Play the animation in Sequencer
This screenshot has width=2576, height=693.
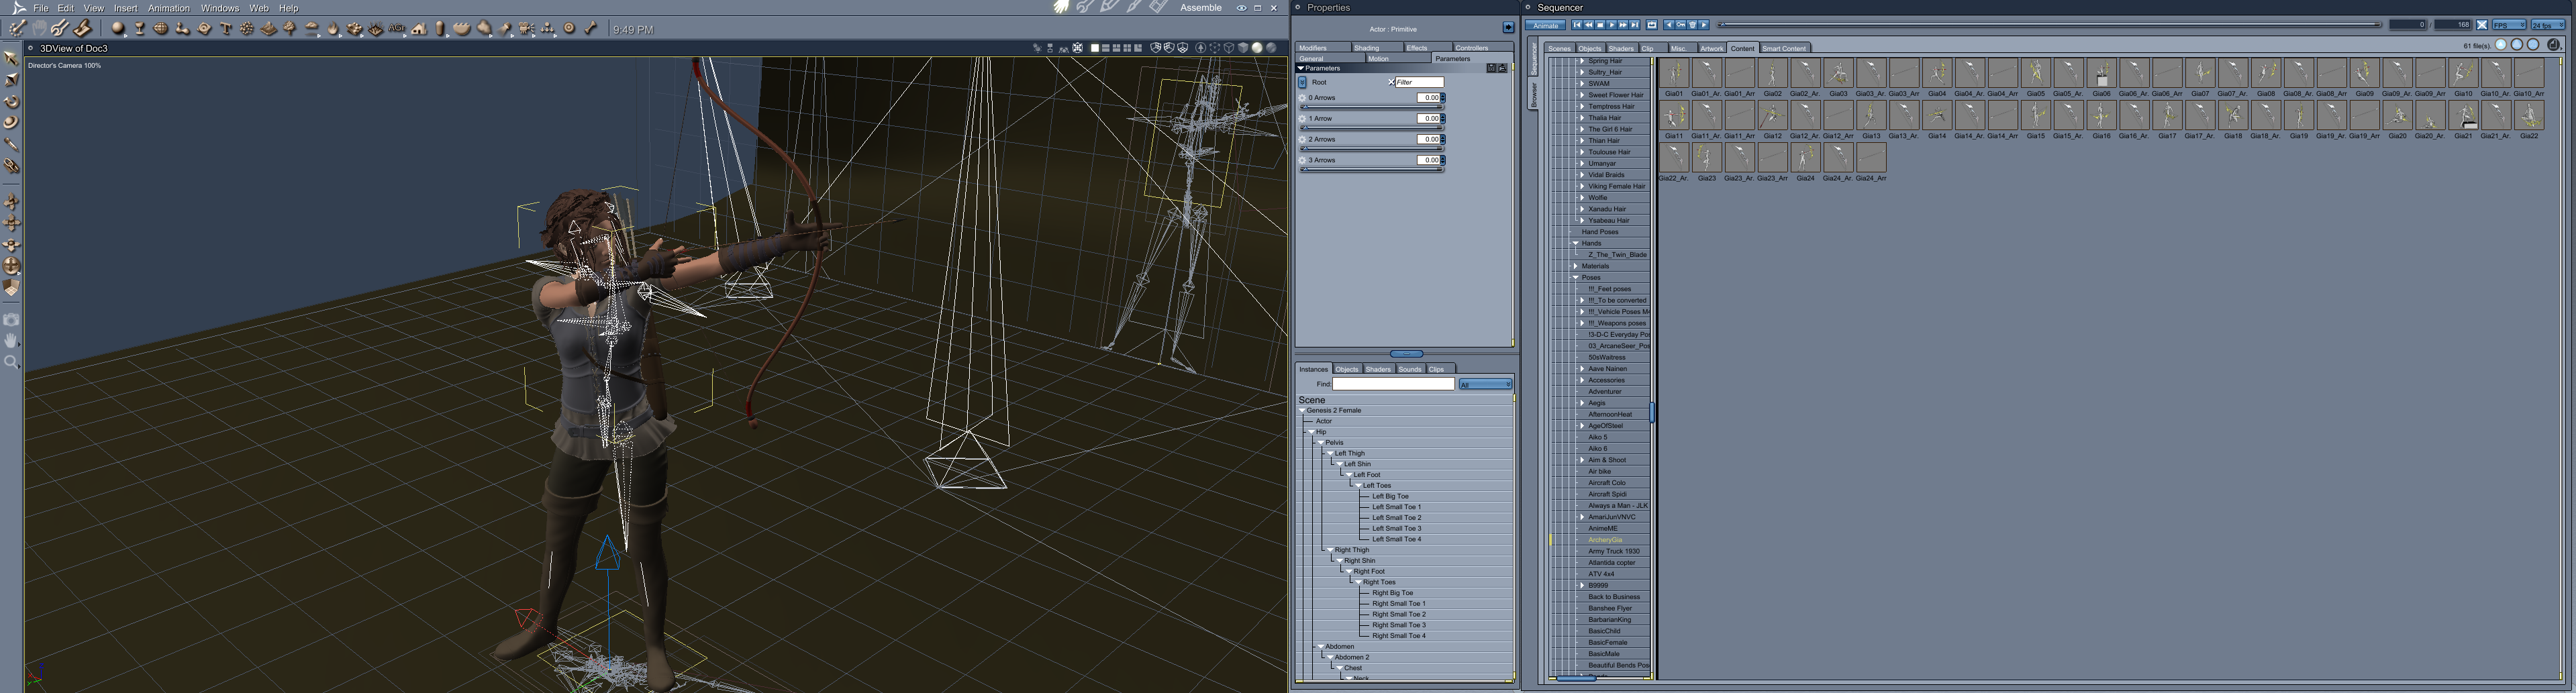(1611, 25)
